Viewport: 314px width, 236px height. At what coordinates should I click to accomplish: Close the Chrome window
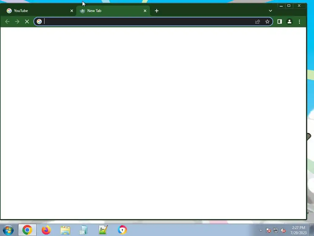coord(299,6)
